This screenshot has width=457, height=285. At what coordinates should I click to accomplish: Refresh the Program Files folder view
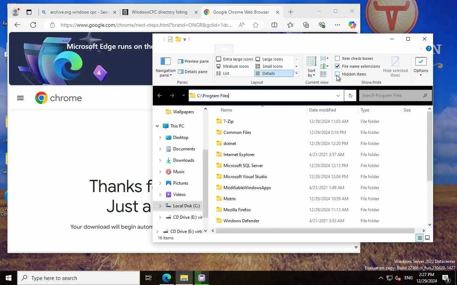tap(350, 95)
